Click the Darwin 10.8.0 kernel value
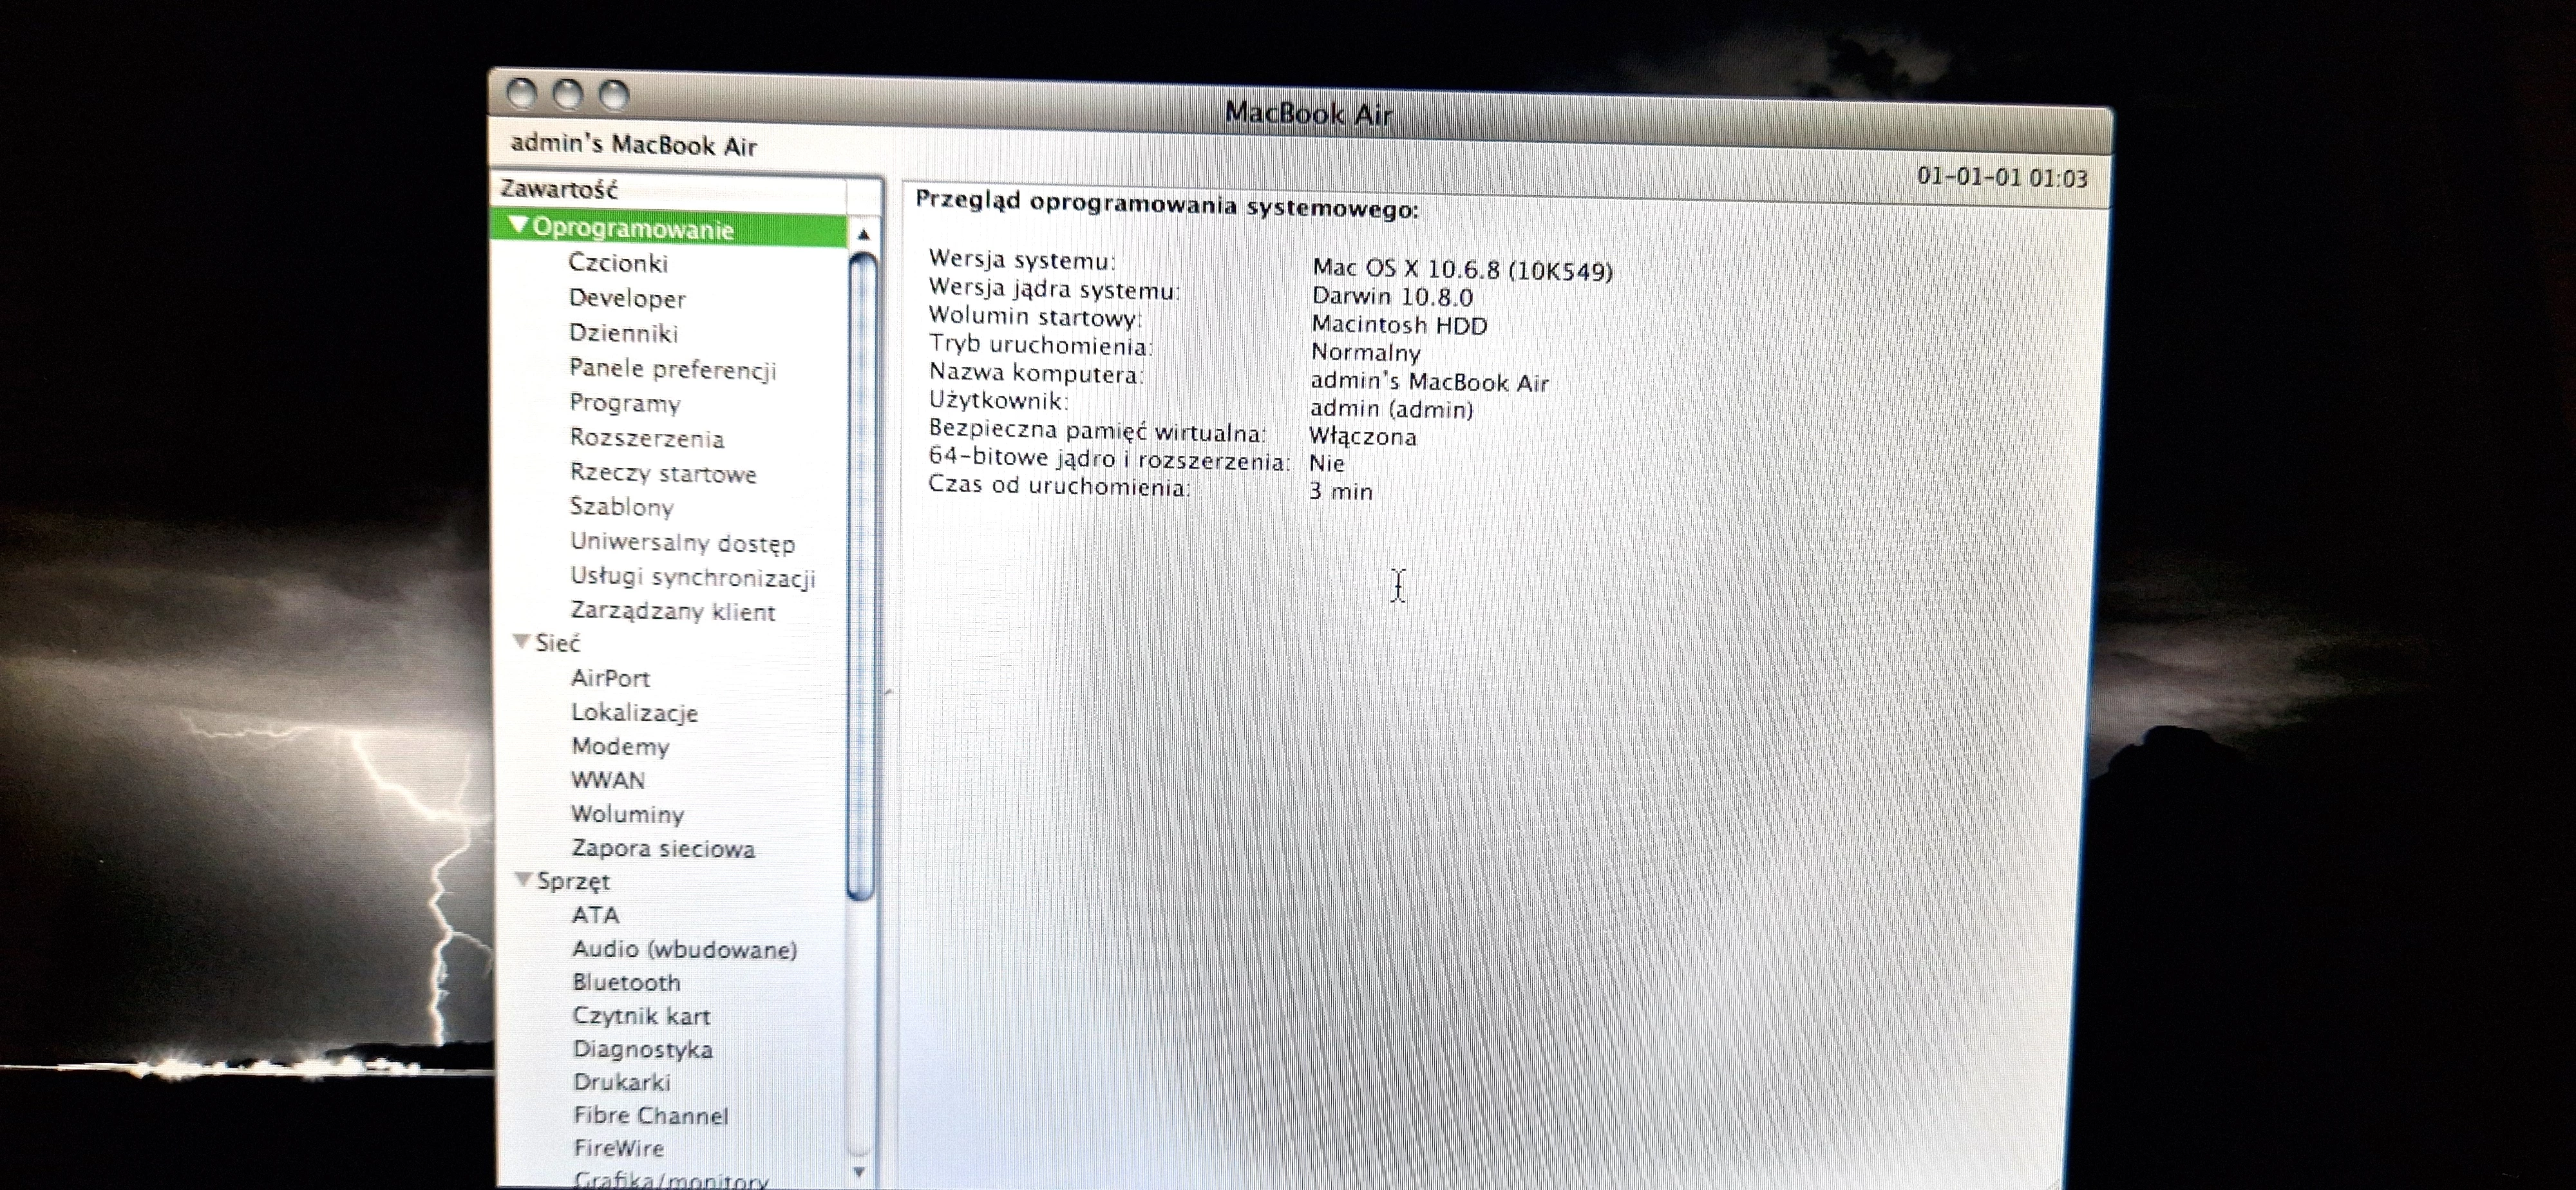Screen dimensions: 2576x1190 click(x=1392, y=297)
